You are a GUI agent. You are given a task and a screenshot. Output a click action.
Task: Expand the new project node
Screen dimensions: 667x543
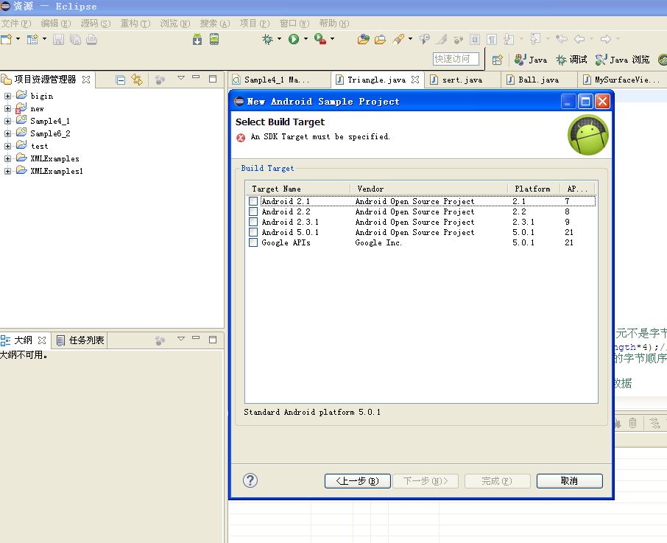tap(7, 108)
